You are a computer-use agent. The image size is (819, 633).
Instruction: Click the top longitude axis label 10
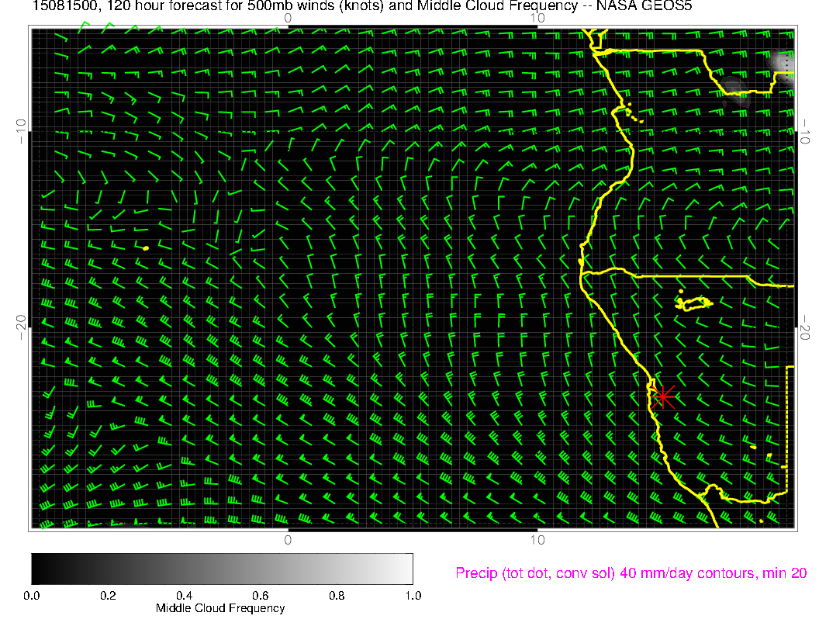(x=537, y=19)
